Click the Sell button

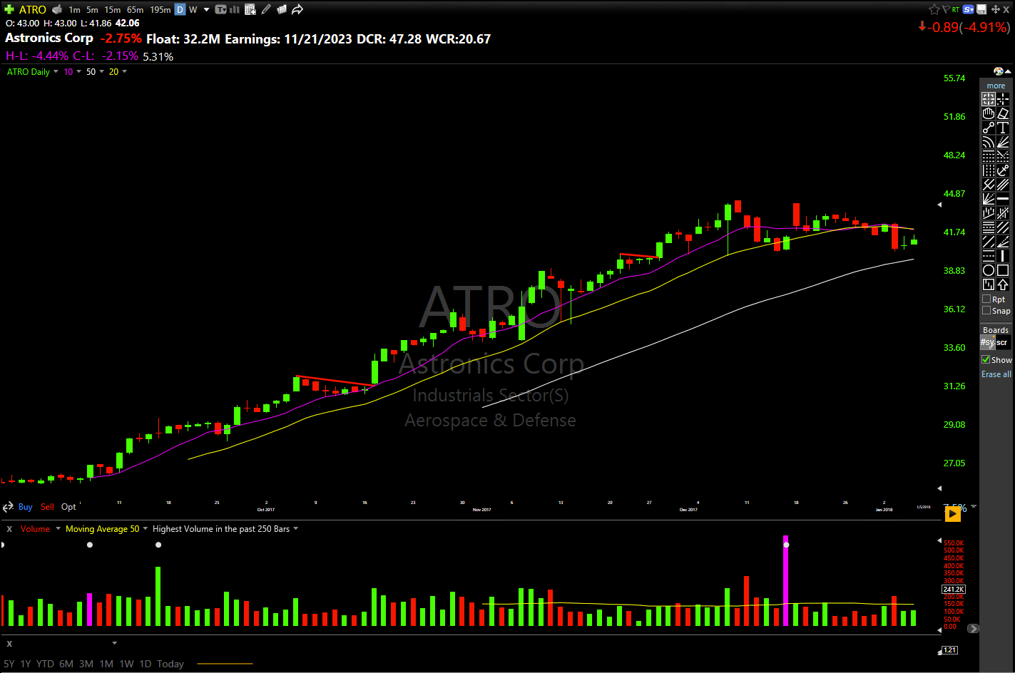[x=47, y=507]
